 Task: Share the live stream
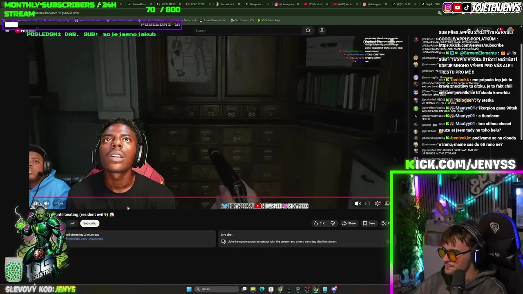point(349,223)
